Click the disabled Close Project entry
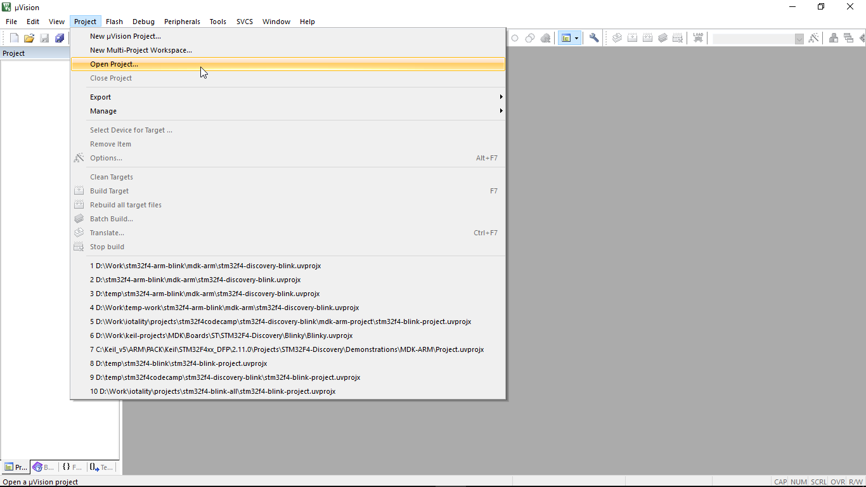The height and width of the screenshot is (487, 866). point(288,78)
